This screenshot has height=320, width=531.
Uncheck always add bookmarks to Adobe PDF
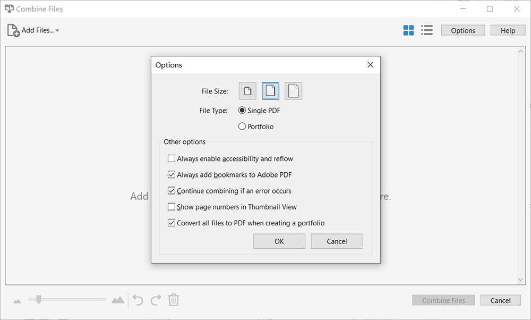pos(172,174)
